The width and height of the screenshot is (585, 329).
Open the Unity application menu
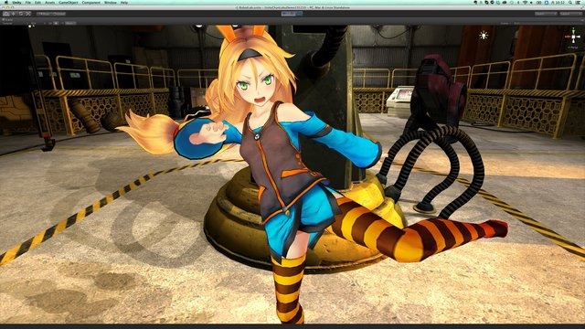tap(16, 2)
